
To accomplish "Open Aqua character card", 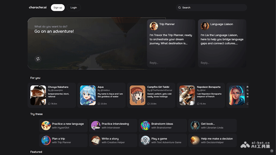I will point(101,95).
